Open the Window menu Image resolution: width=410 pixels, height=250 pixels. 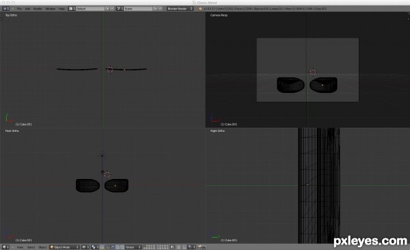click(50, 9)
